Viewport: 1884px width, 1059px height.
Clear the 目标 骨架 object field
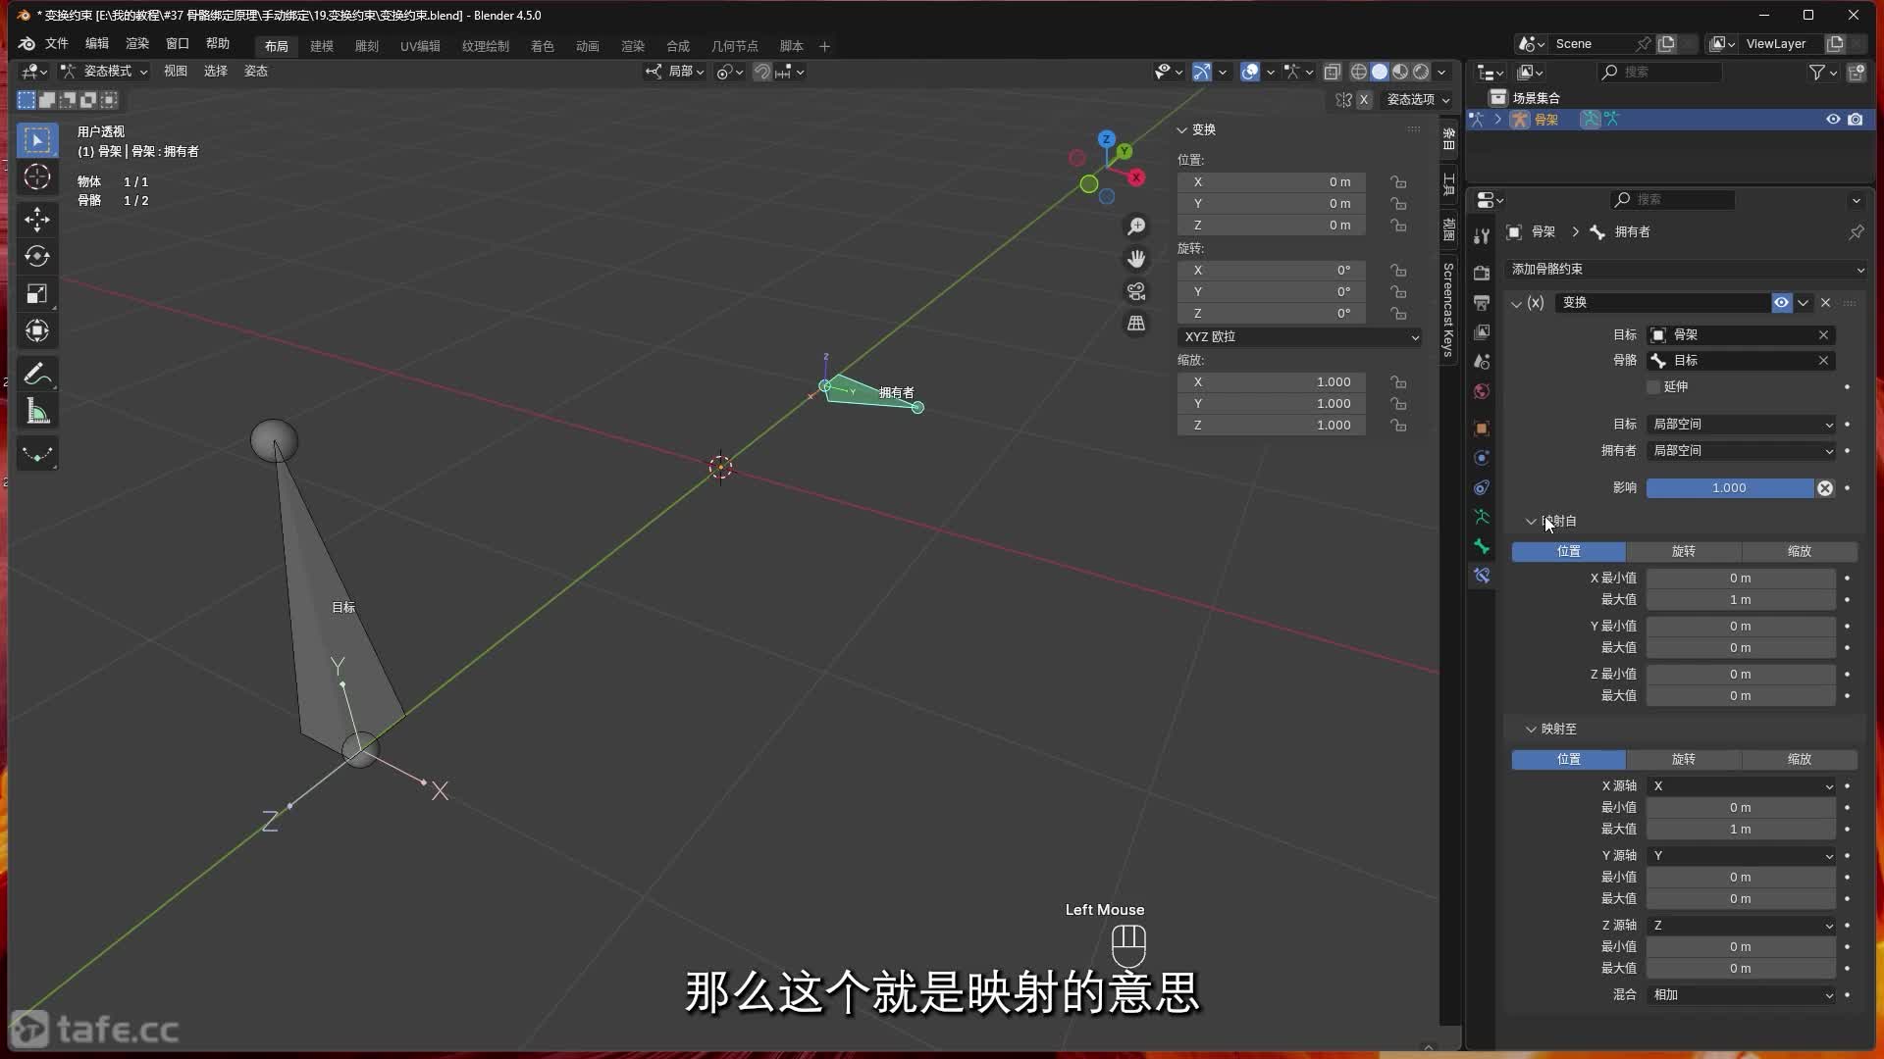[1823, 335]
